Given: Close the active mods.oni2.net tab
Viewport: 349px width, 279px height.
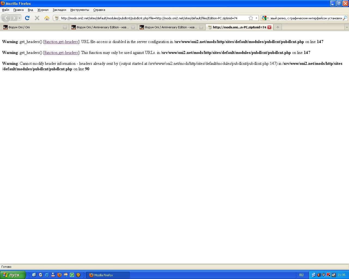Looking at the screenshot, I should point(269,27).
